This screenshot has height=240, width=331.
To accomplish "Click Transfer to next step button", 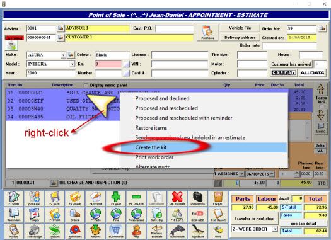I will 254,219.
